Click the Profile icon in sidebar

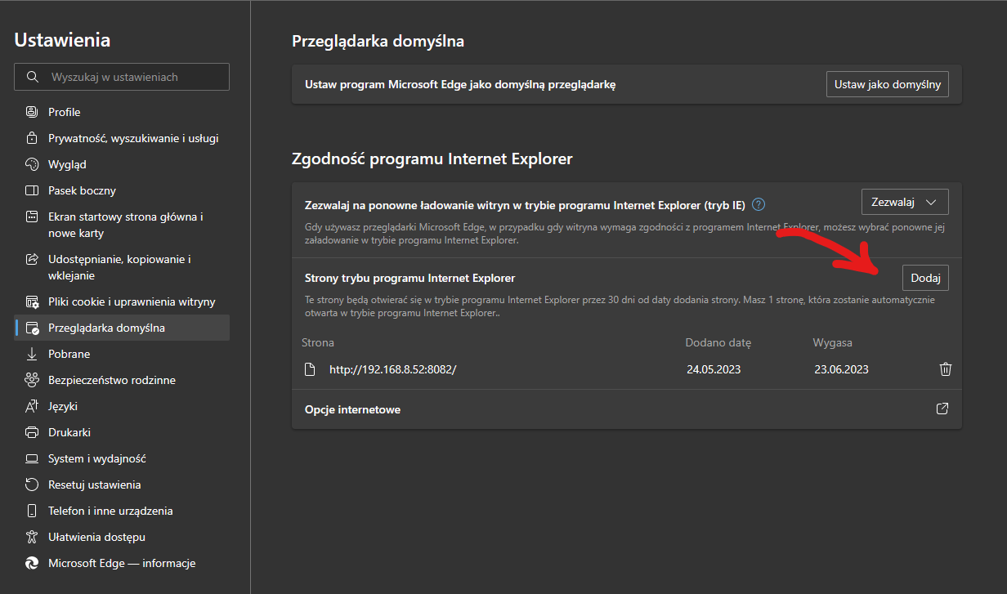pyautogui.click(x=32, y=112)
